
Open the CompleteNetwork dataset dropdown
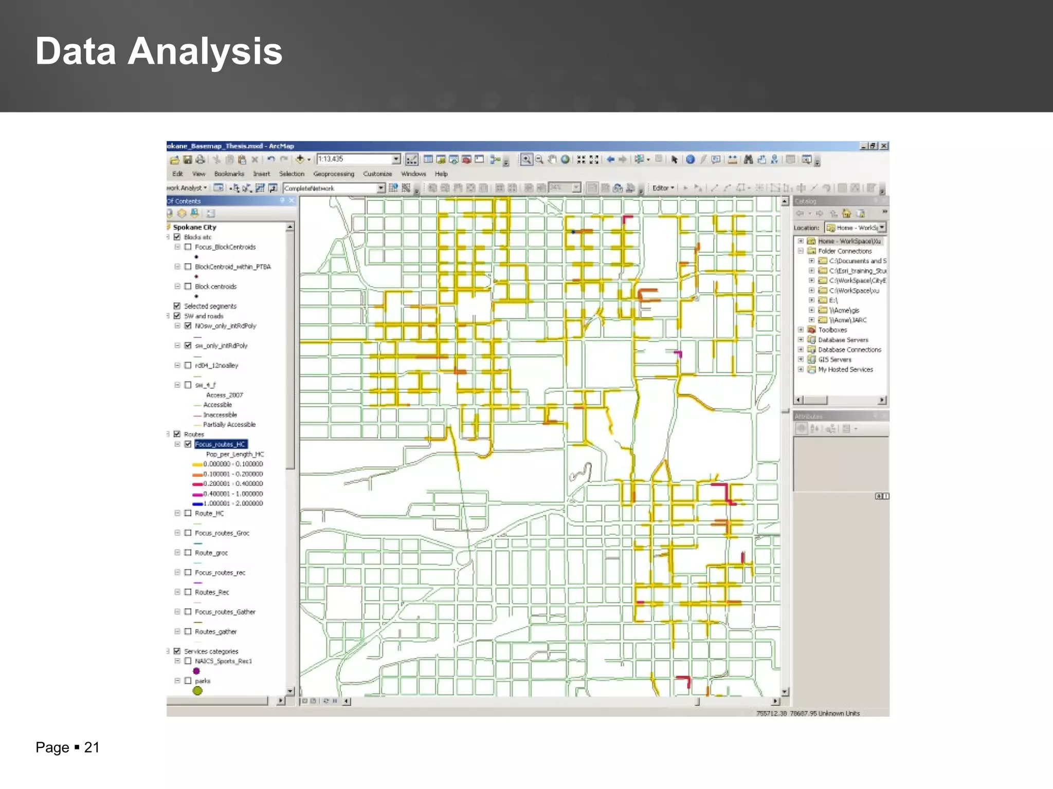click(x=381, y=188)
